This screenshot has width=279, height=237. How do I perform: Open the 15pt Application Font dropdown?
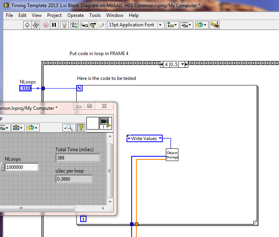point(136,25)
